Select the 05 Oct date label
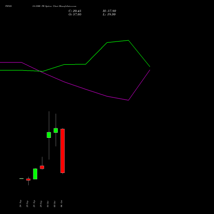 coord(55,204)
